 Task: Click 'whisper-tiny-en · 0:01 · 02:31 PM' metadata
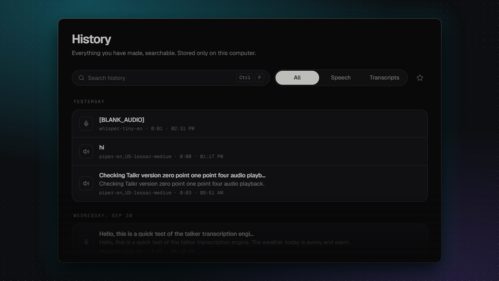(147, 129)
